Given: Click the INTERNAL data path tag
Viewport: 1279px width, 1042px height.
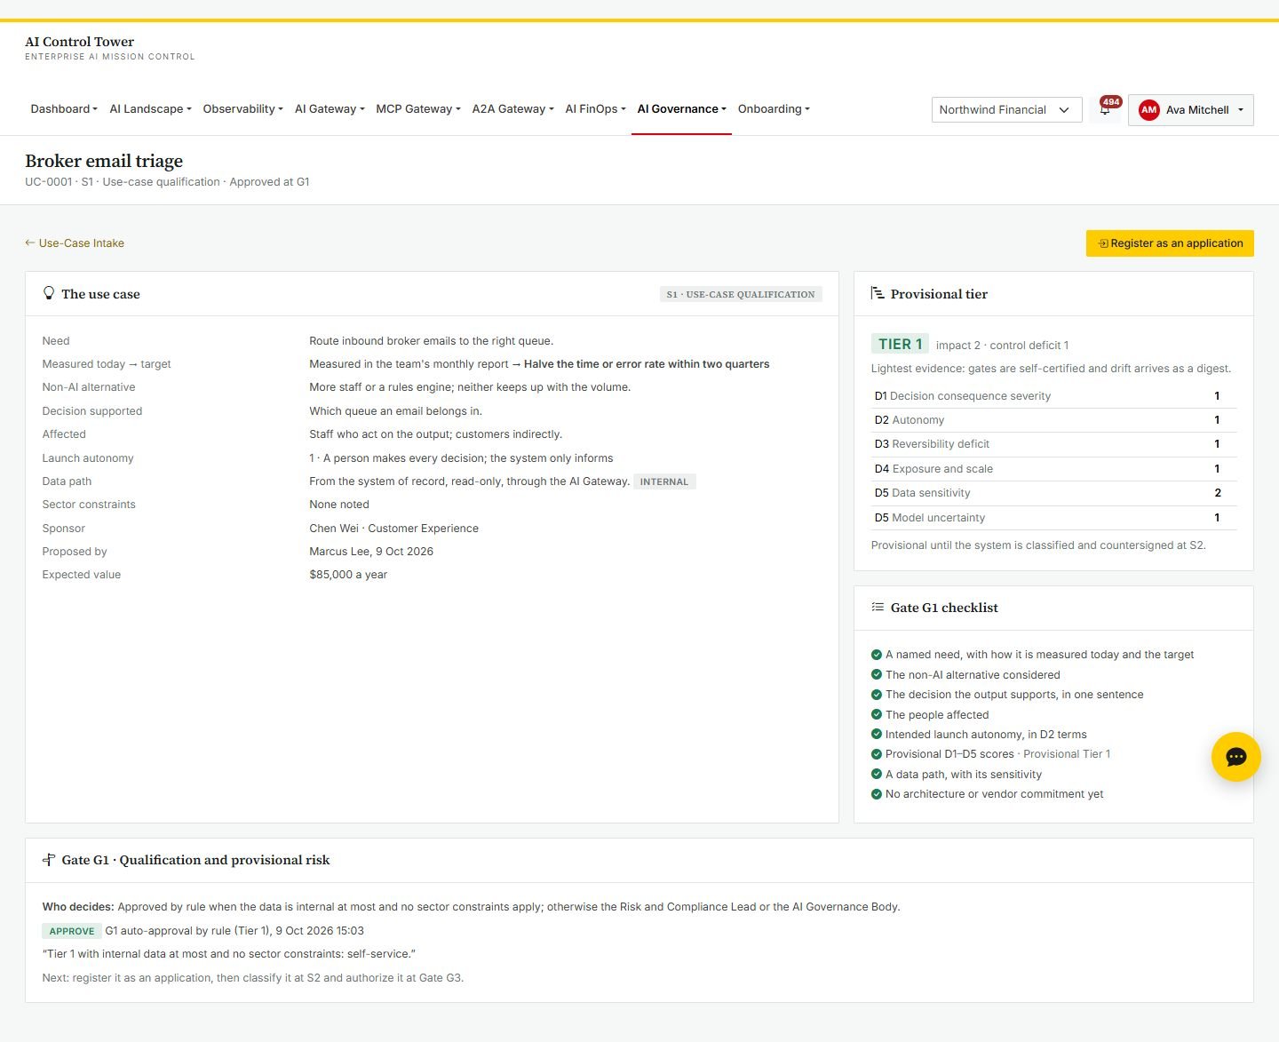Looking at the screenshot, I should pyautogui.click(x=664, y=481).
